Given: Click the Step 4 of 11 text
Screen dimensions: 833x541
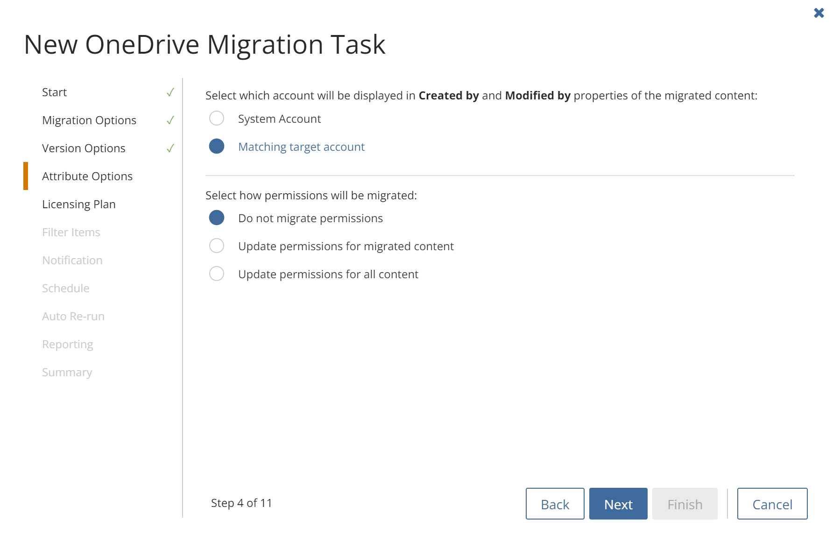Looking at the screenshot, I should 241,503.
